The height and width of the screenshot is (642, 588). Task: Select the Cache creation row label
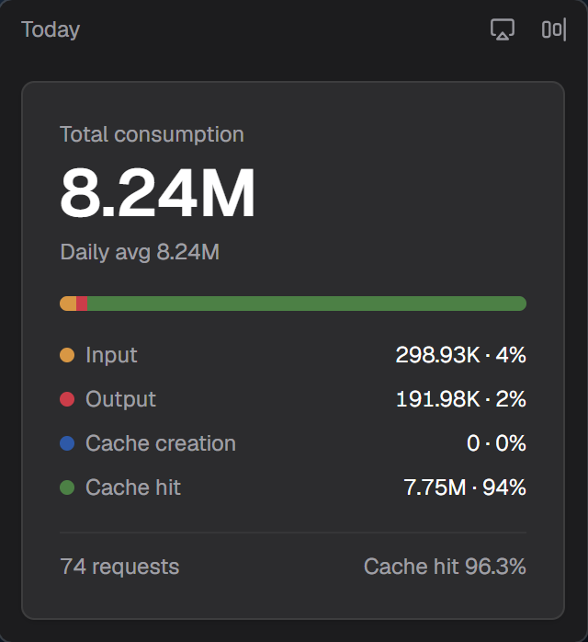point(161,443)
